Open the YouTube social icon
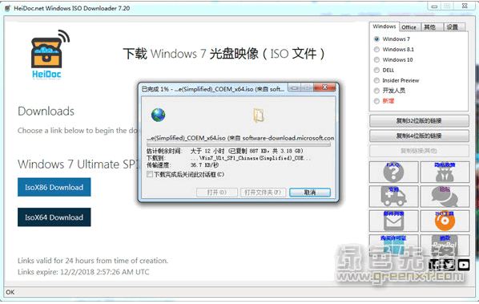The image size is (479, 304). tap(464, 265)
